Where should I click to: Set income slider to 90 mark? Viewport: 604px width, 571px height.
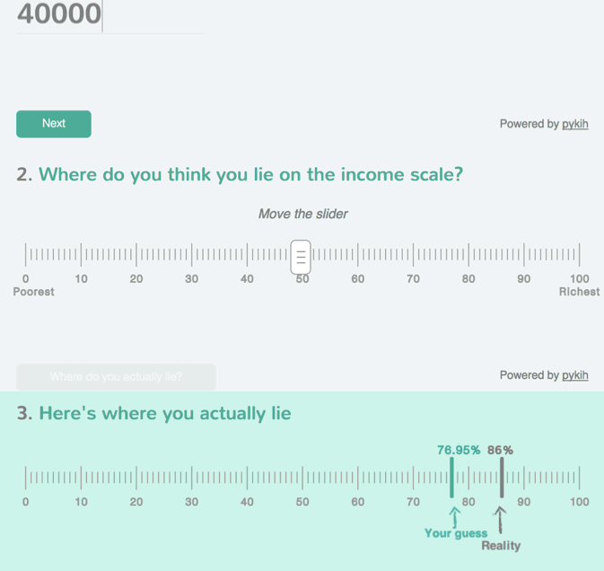point(524,255)
